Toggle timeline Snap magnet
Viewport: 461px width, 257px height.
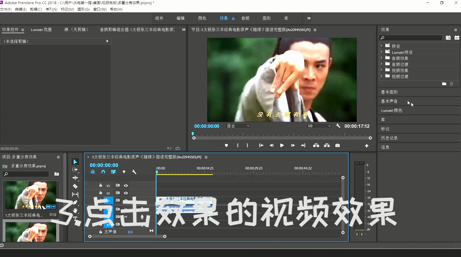pyautogui.click(x=103, y=172)
